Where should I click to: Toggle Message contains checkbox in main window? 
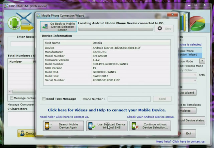[x=12, y=98]
